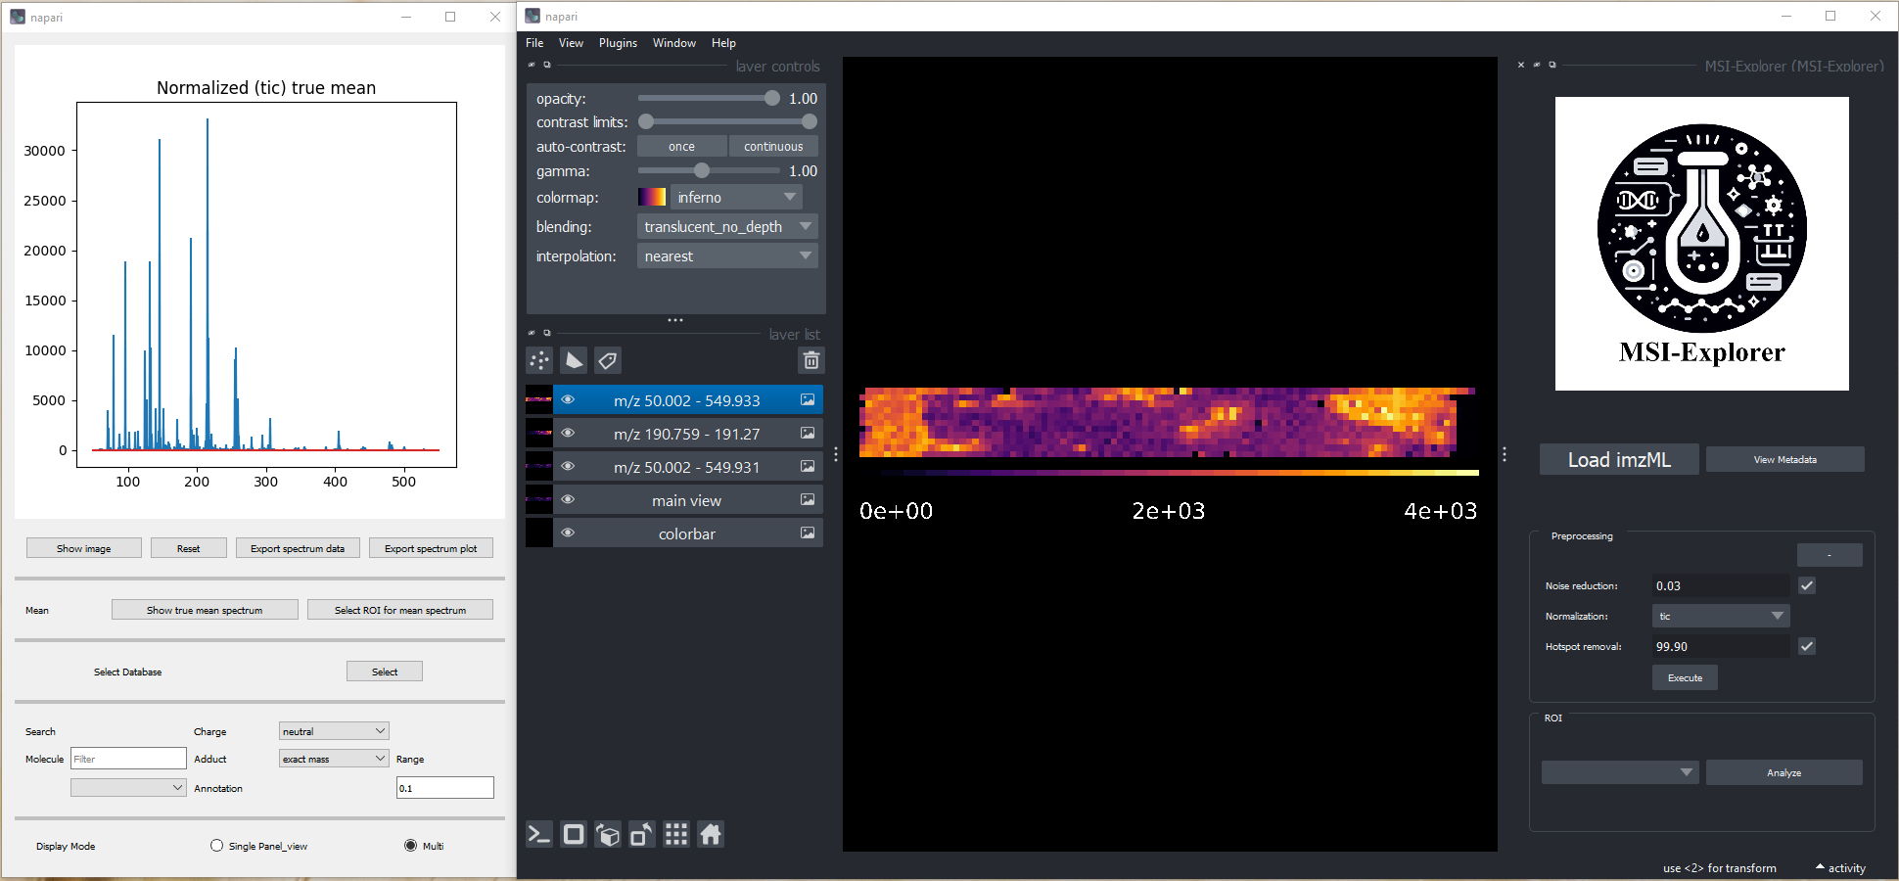This screenshot has height=881, width=1899.
Task: Click the Molecule filter input field
Action: 128,759
